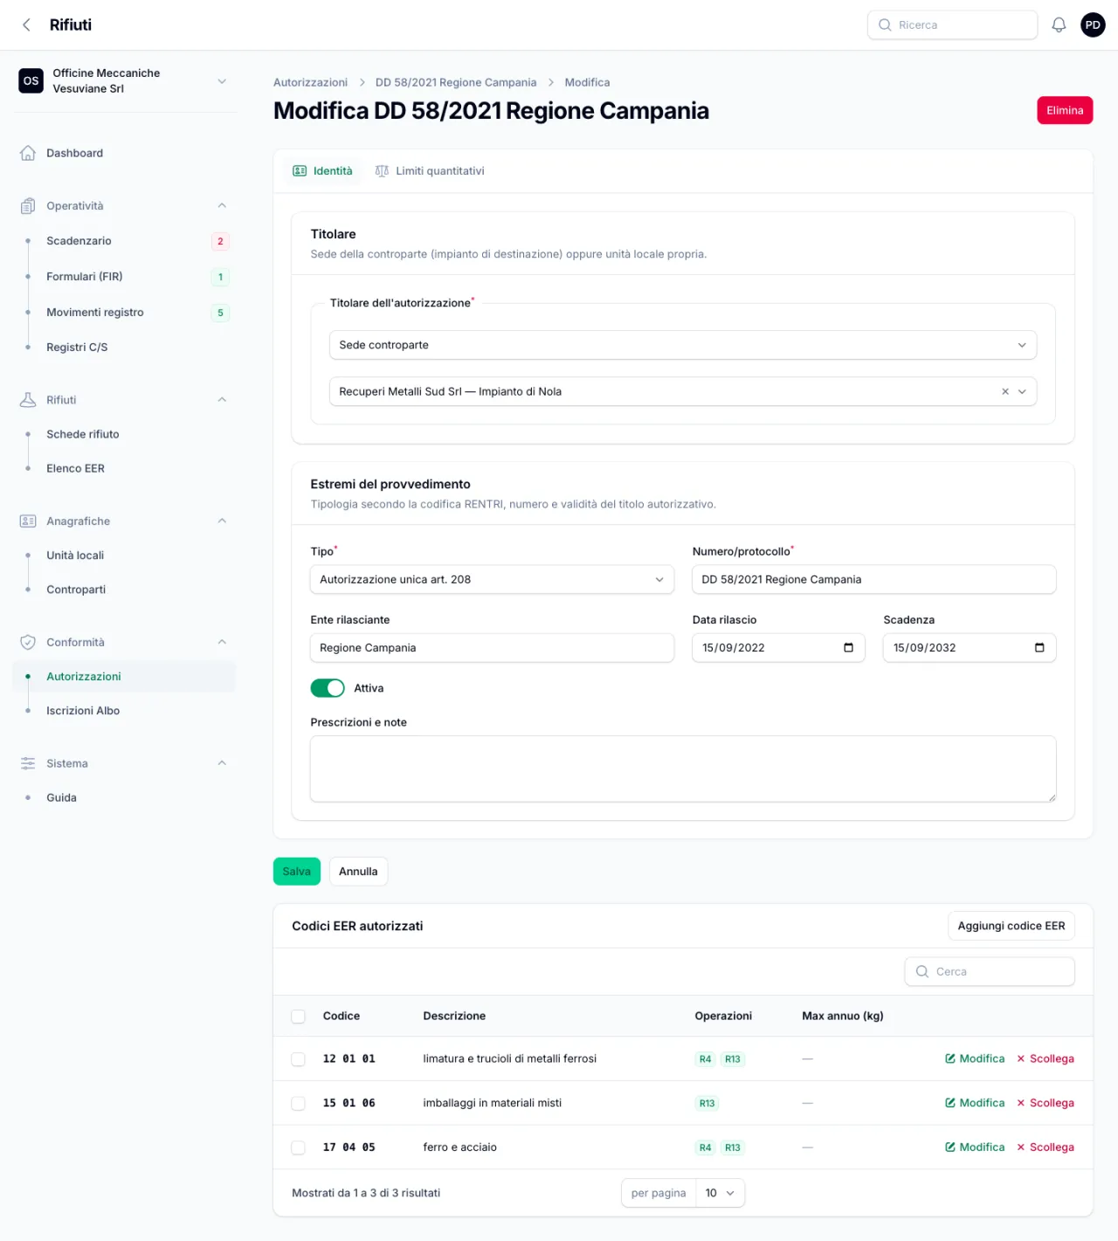Switch to the Limiti quantitativi tab
Screen dimensions: 1118x1241
[430, 171]
